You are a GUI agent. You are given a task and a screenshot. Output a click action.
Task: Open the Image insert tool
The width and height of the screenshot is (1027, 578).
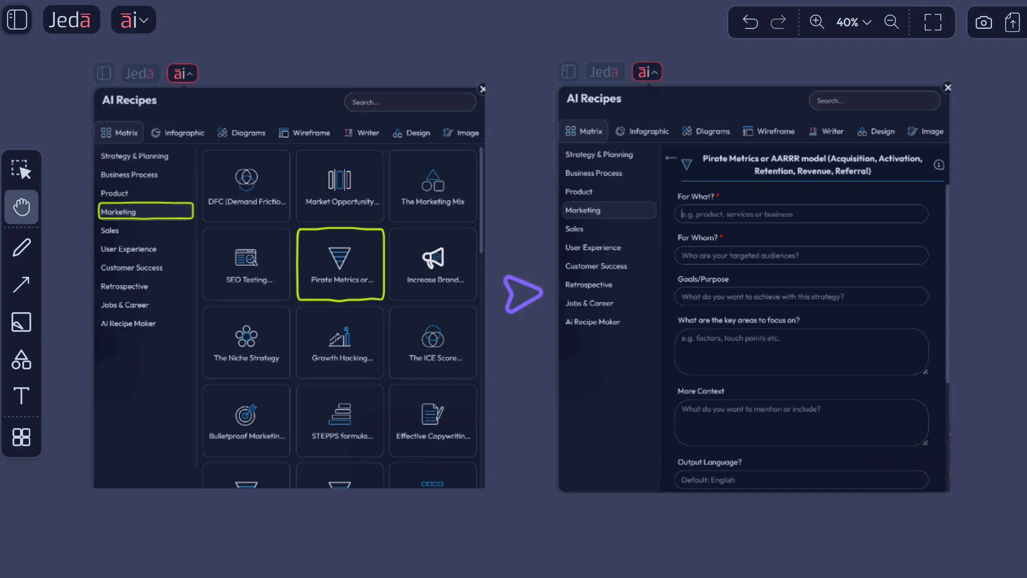(x=21, y=322)
